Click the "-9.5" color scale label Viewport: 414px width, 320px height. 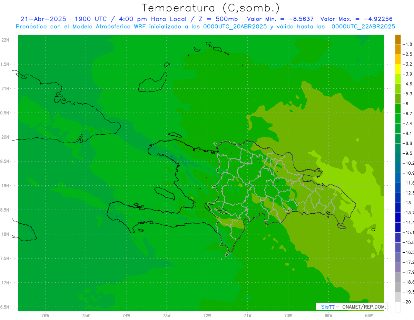pos(407,153)
